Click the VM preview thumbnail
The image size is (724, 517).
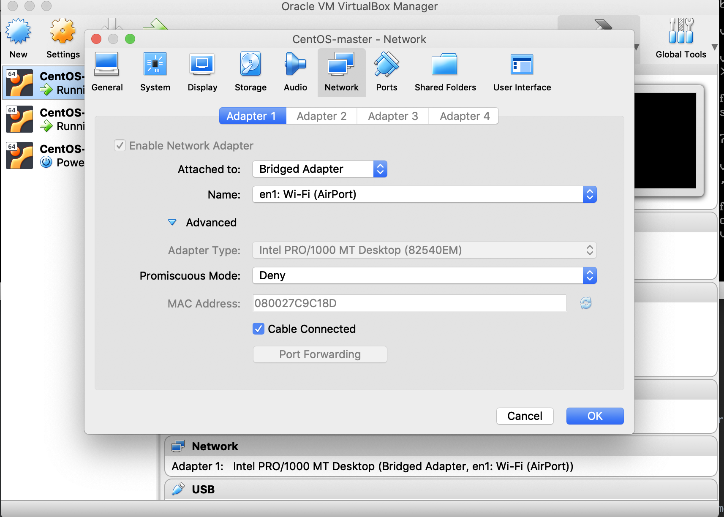tap(665, 141)
